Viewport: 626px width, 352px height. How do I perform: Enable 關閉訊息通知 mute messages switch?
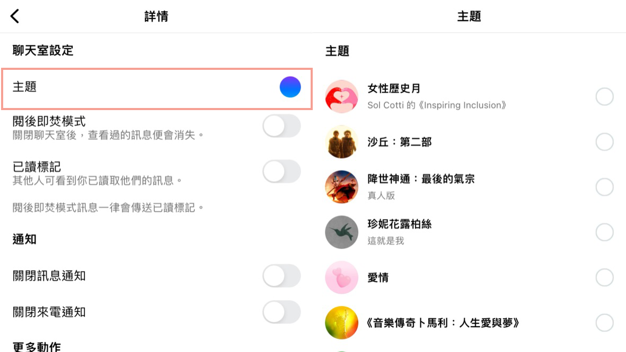point(281,276)
